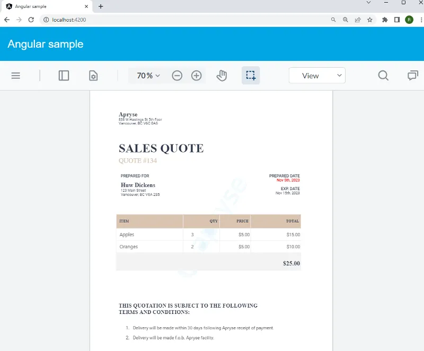The height and width of the screenshot is (351, 424).
Task: Open the hamburger menu in viewer toolbar
Action: tap(16, 76)
